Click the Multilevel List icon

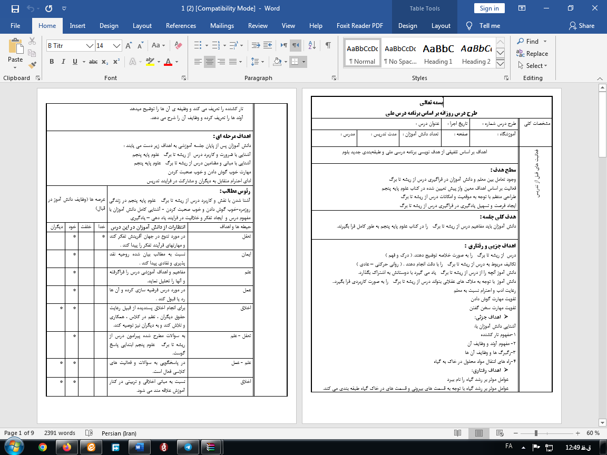pyautogui.click(x=233, y=46)
